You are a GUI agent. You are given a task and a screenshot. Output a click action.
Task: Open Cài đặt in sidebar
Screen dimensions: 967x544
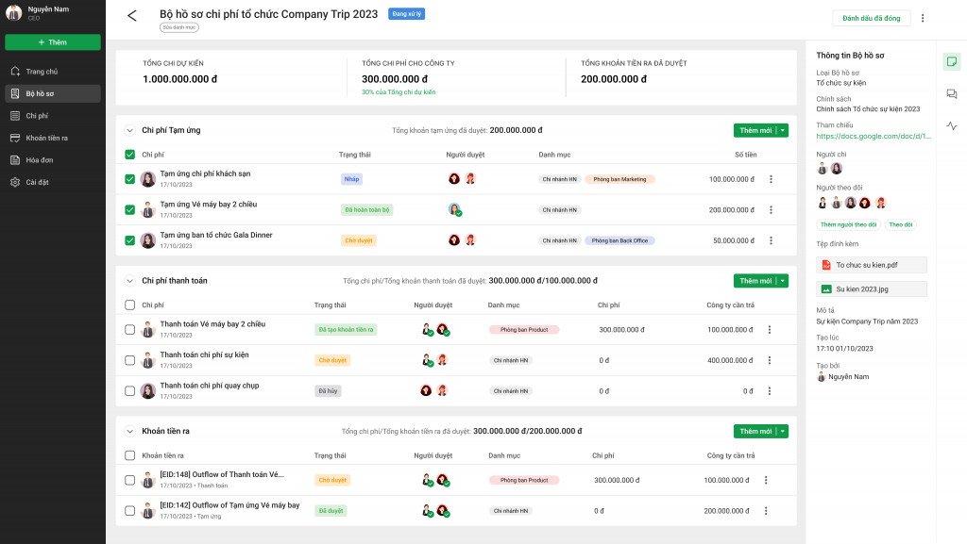pos(53,182)
